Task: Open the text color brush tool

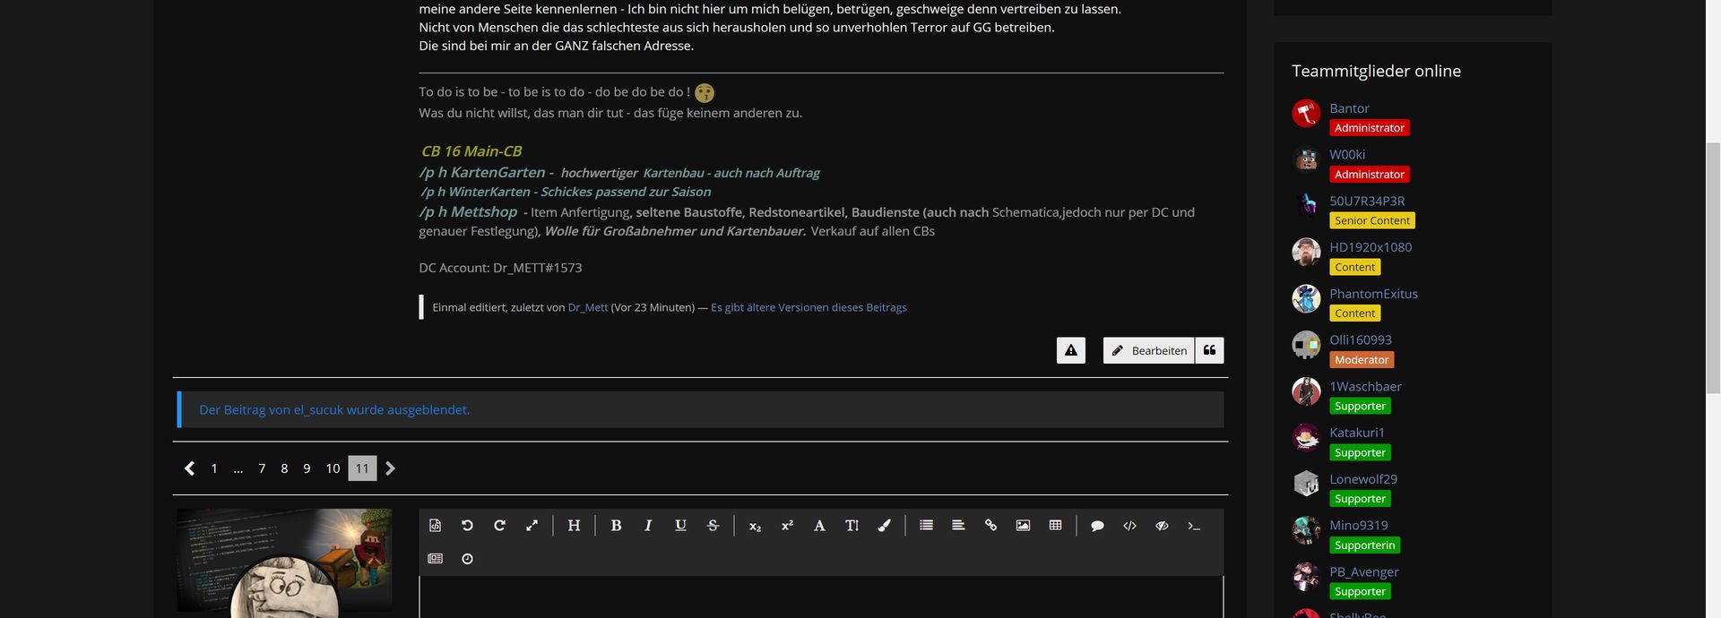Action: click(884, 526)
